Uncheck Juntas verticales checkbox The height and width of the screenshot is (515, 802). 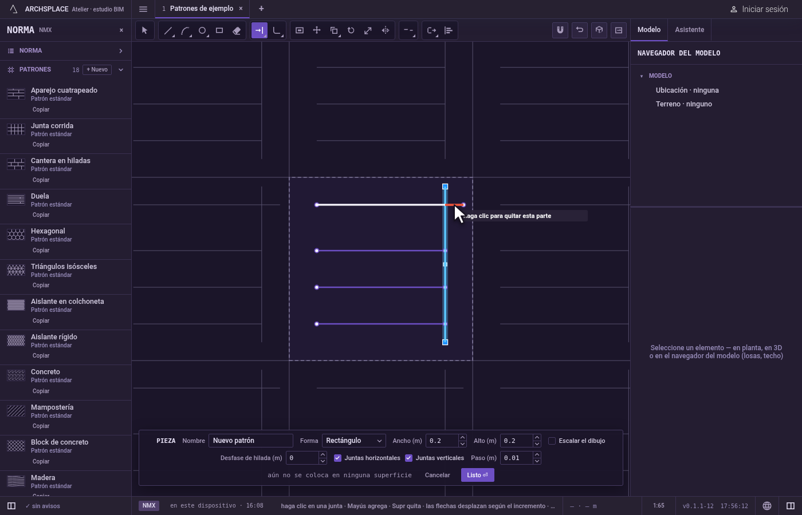[x=408, y=458]
